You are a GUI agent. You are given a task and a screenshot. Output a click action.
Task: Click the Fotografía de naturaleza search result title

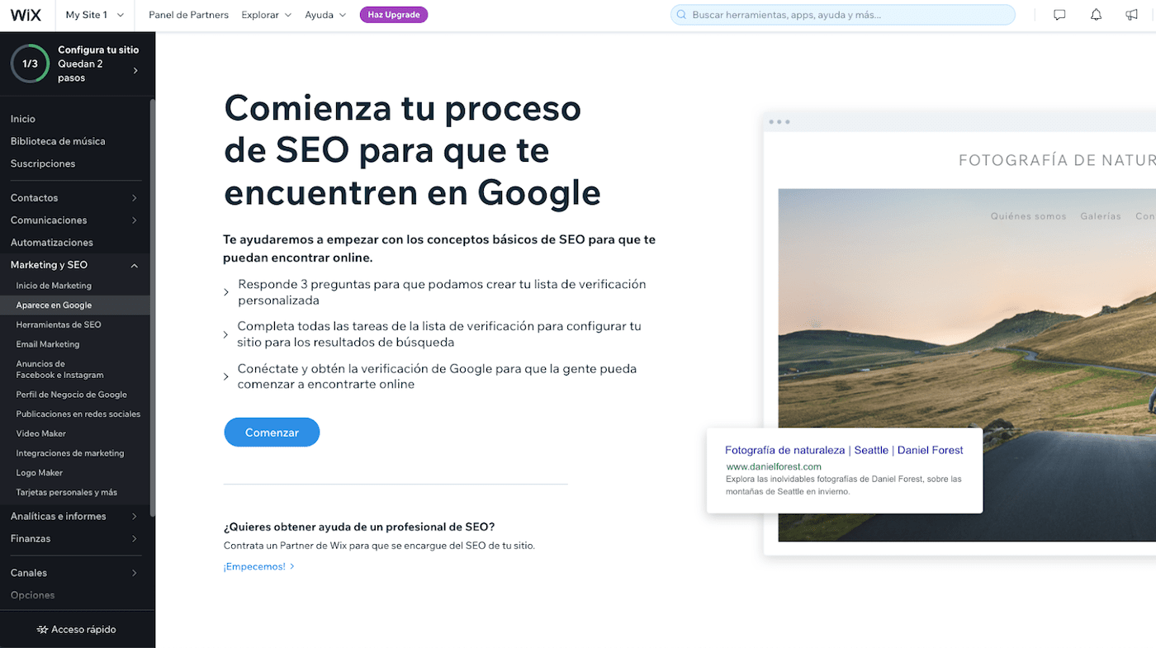pyautogui.click(x=844, y=450)
